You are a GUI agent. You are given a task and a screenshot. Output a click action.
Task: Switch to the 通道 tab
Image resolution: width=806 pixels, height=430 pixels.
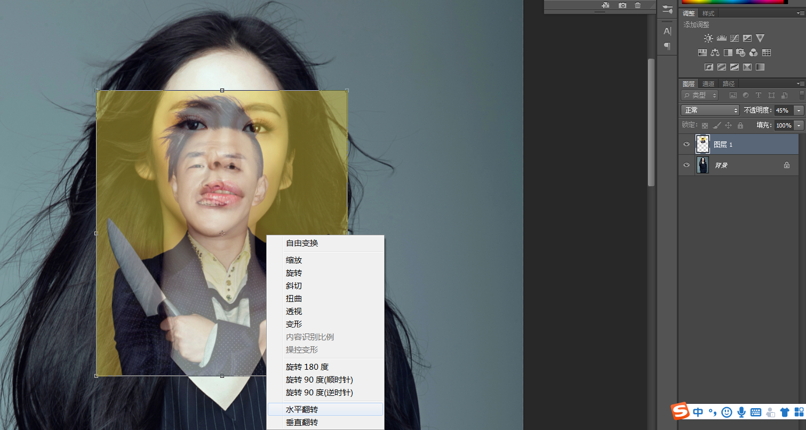tap(709, 84)
